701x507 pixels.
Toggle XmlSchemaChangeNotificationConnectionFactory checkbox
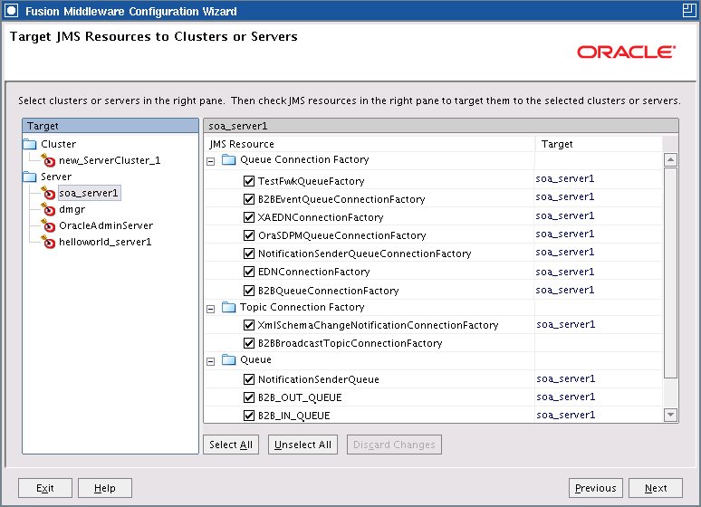[249, 325]
